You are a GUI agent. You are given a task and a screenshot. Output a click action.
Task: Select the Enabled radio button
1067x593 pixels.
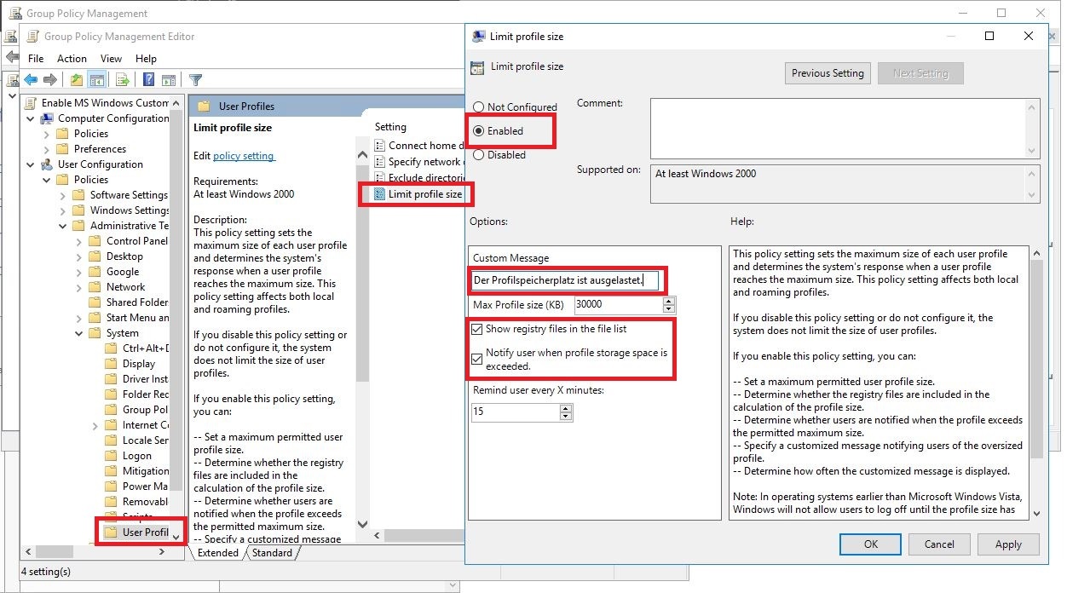pyautogui.click(x=478, y=131)
